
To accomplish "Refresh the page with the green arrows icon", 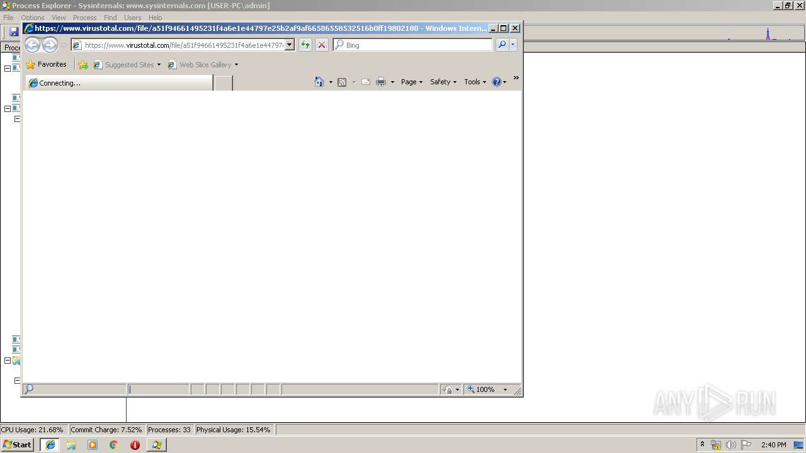I will tap(305, 45).
